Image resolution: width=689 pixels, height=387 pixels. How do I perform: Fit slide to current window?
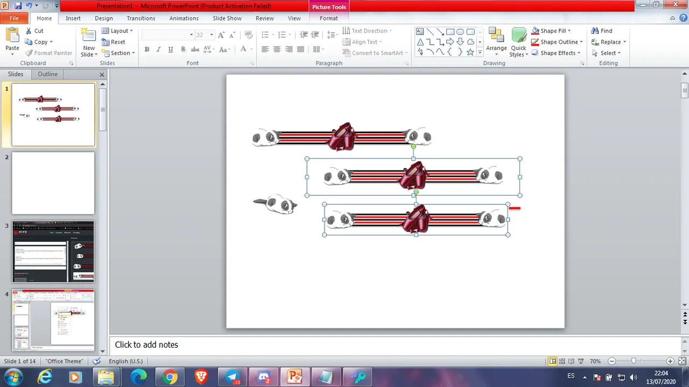click(x=681, y=361)
